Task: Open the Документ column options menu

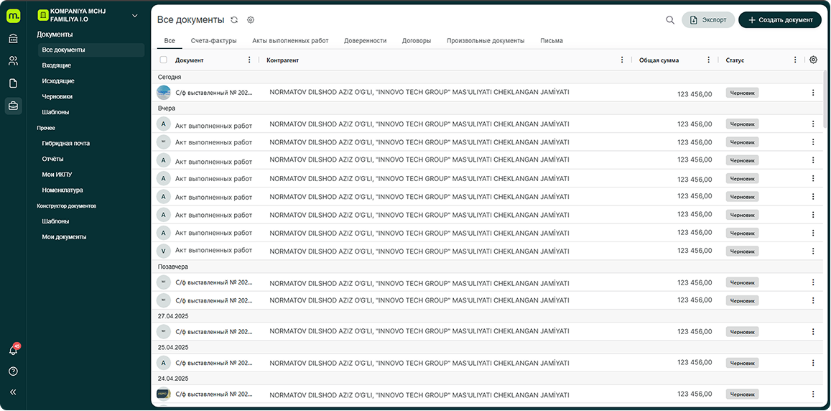Action: tap(249, 60)
